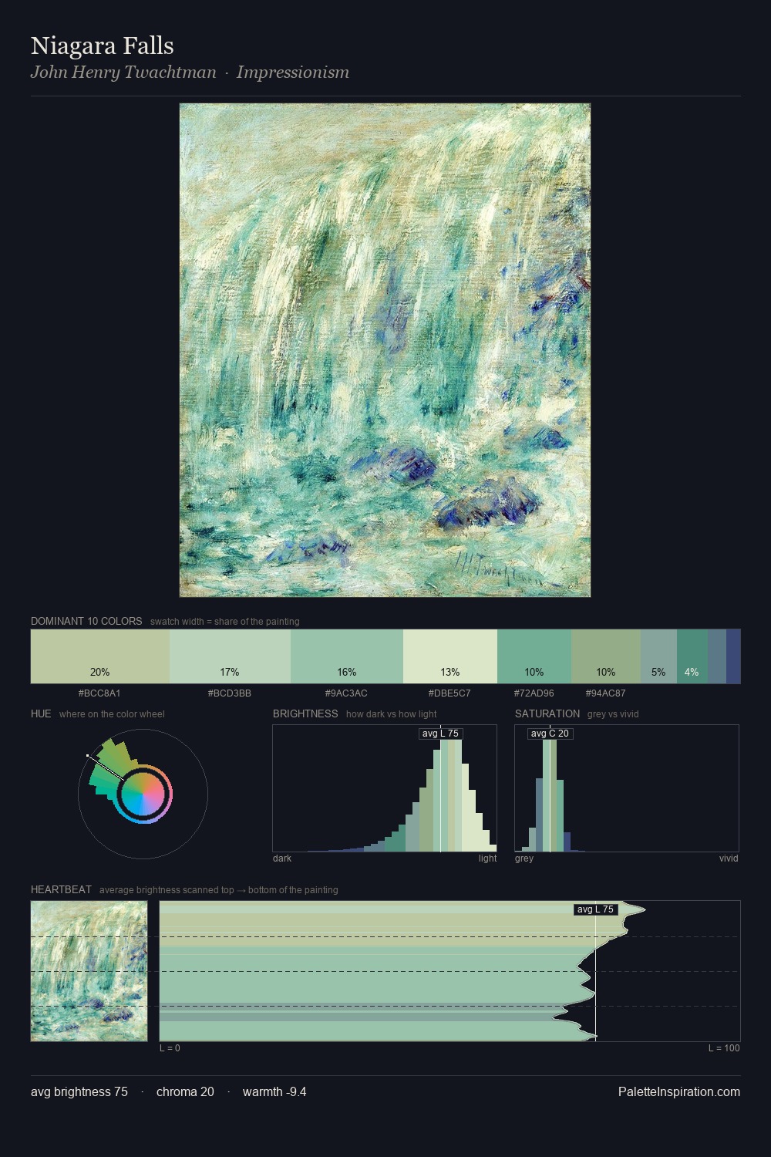Click the avg L 75 label in the brightness histogram
This screenshot has height=1157, width=771.
click(440, 734)
